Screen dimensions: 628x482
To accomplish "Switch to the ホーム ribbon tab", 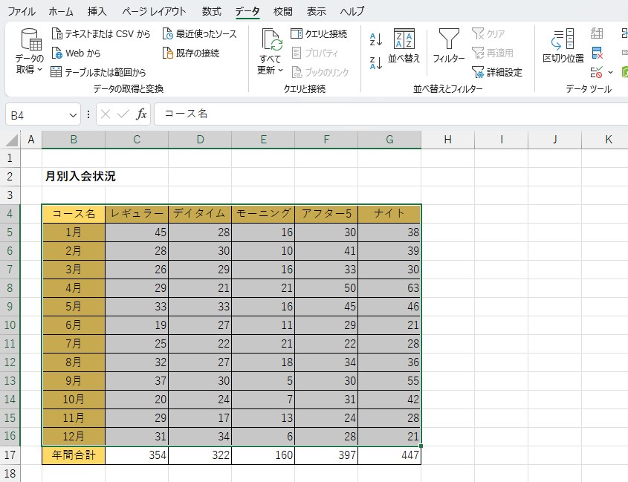I will tap(61, 11).
